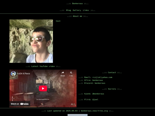155x116 pixels.
Task: Click the hjonk: @bonkerous social entry
Action: click(94, 94)
